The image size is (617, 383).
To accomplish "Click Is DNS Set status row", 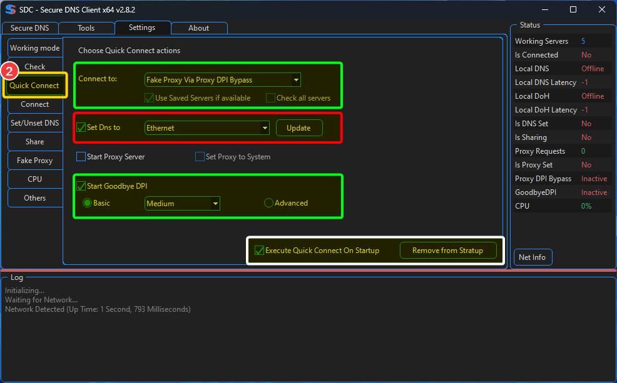I will [x=563, y=124].
